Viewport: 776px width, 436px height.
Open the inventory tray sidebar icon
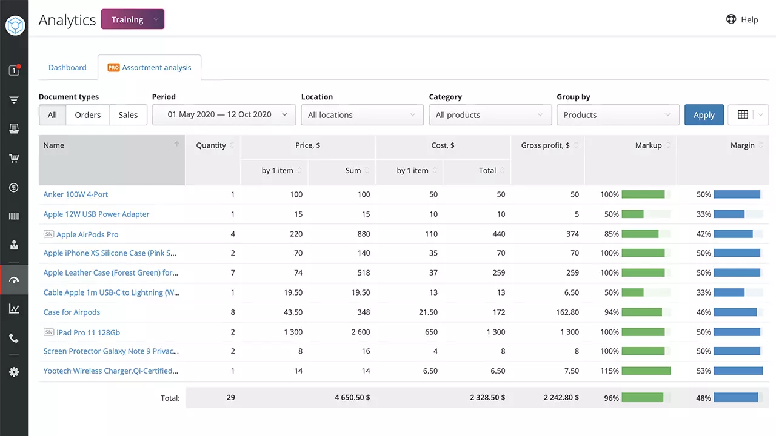pos(14,128)
